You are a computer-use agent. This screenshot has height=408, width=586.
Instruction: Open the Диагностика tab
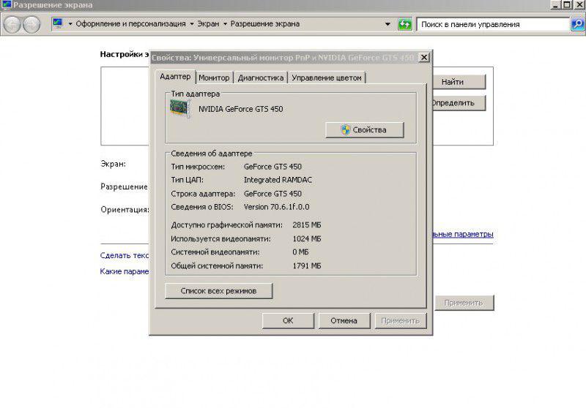(x=261, y=78)
